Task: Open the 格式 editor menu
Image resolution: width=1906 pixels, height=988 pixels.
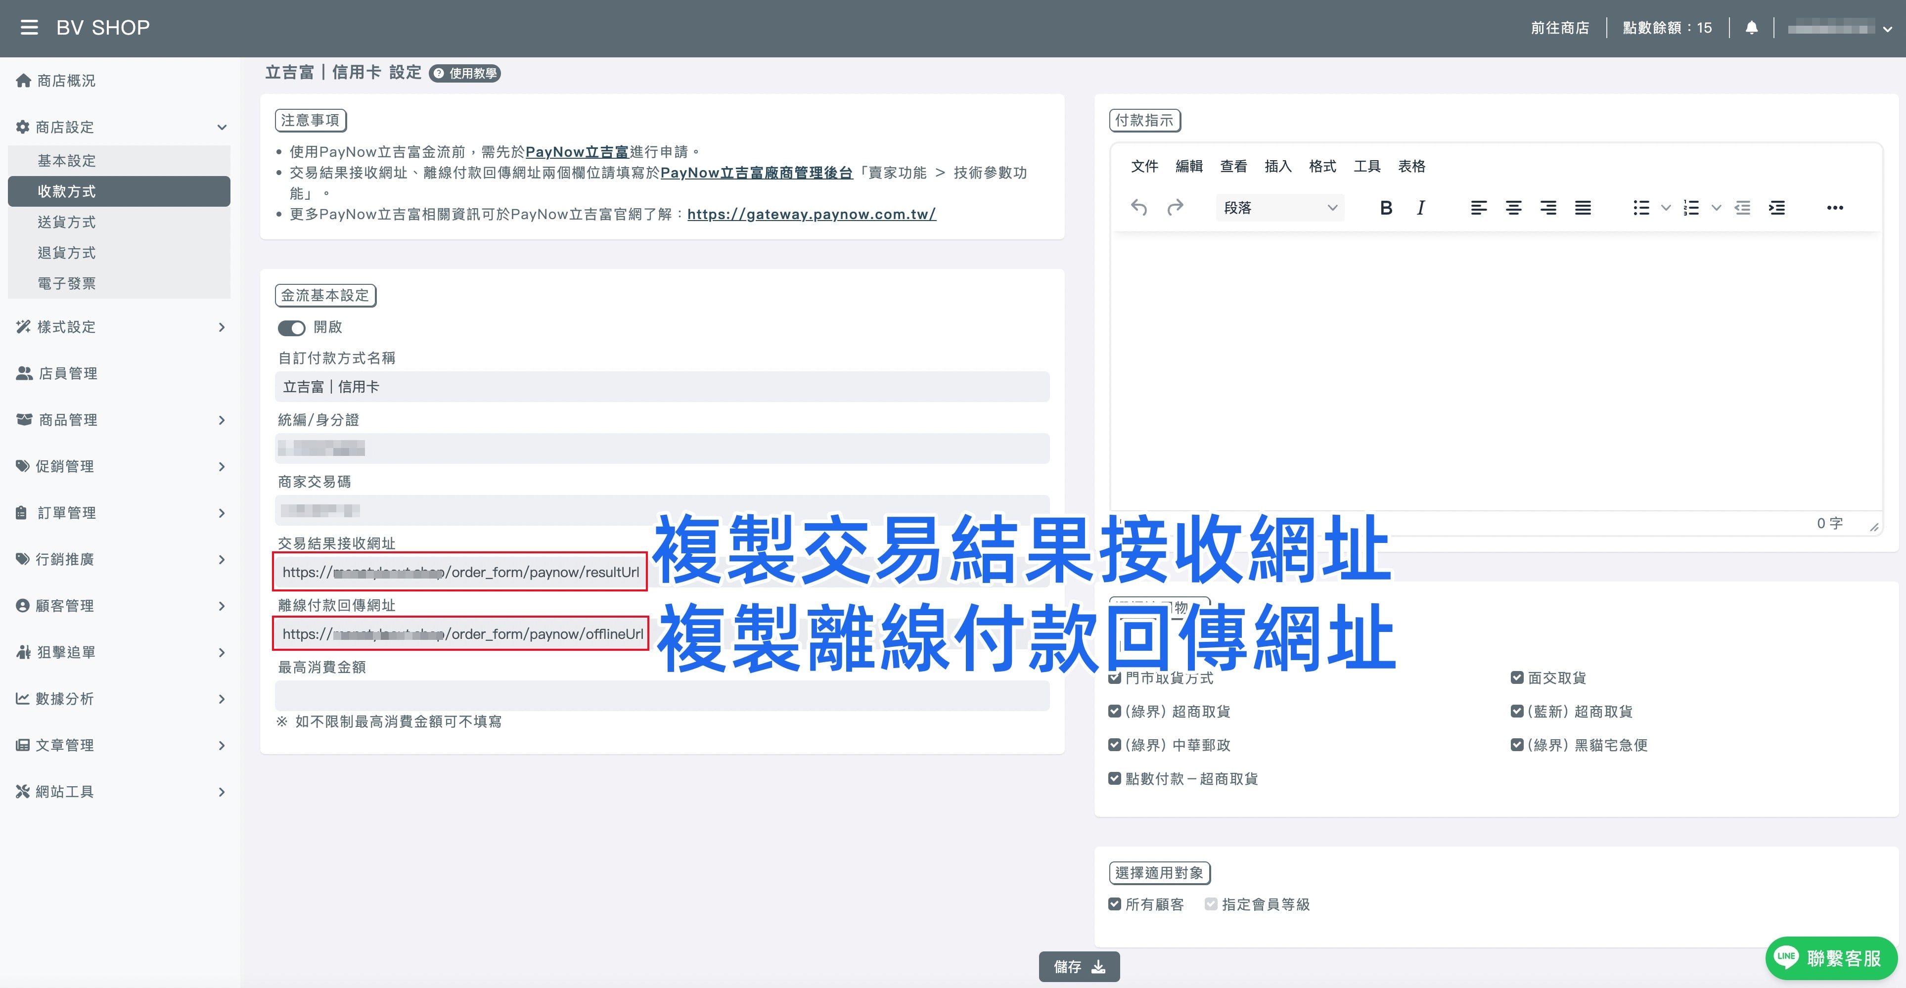Action: click(x=1322, y=167)
